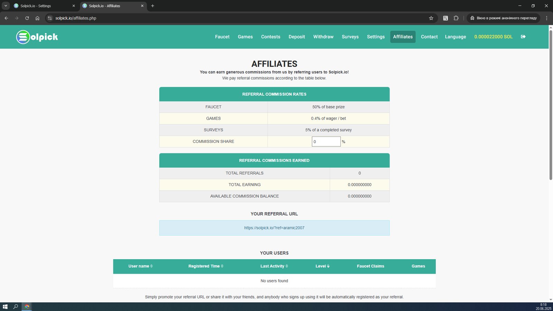Open Windows taskbar search
This screenshot has height=311, width=553.
click(16, 307)
